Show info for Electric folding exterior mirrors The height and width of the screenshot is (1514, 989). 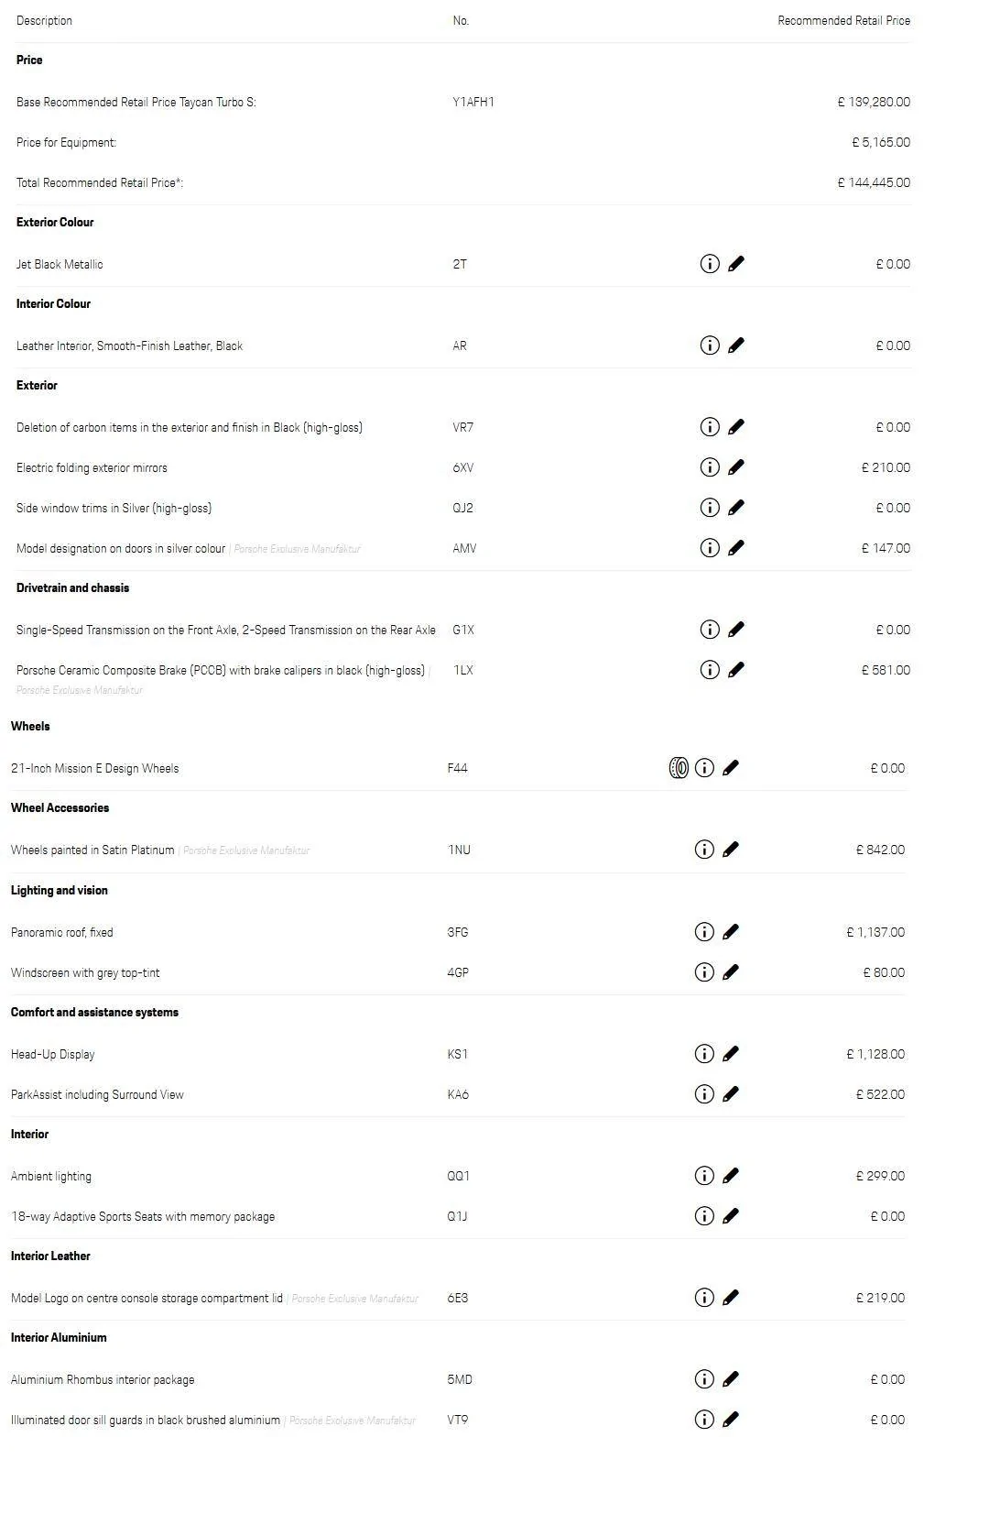pyautogui.click(x=710, y=467)
